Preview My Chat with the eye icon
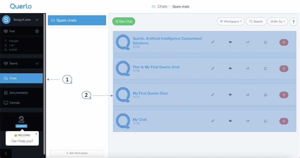This screenshot has width=300, height=158. click(230, 121)
